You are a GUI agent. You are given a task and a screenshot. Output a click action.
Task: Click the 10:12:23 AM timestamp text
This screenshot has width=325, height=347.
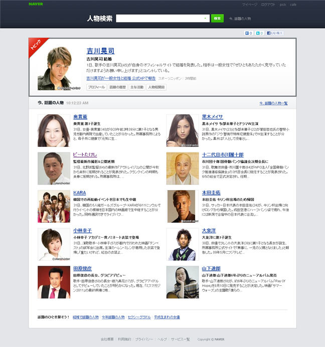[x=77, y=103]
